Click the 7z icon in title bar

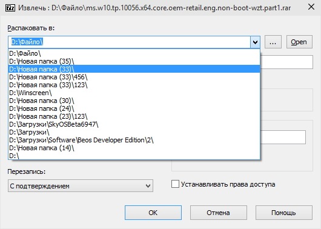coord(10,8)
